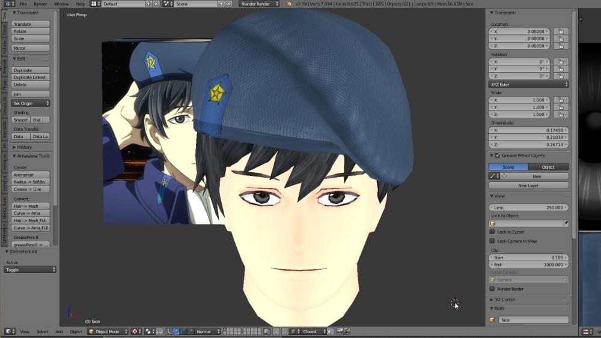Lock the Rotation Z value
This screenshot has height=338, width=601.
pos(561,76)
